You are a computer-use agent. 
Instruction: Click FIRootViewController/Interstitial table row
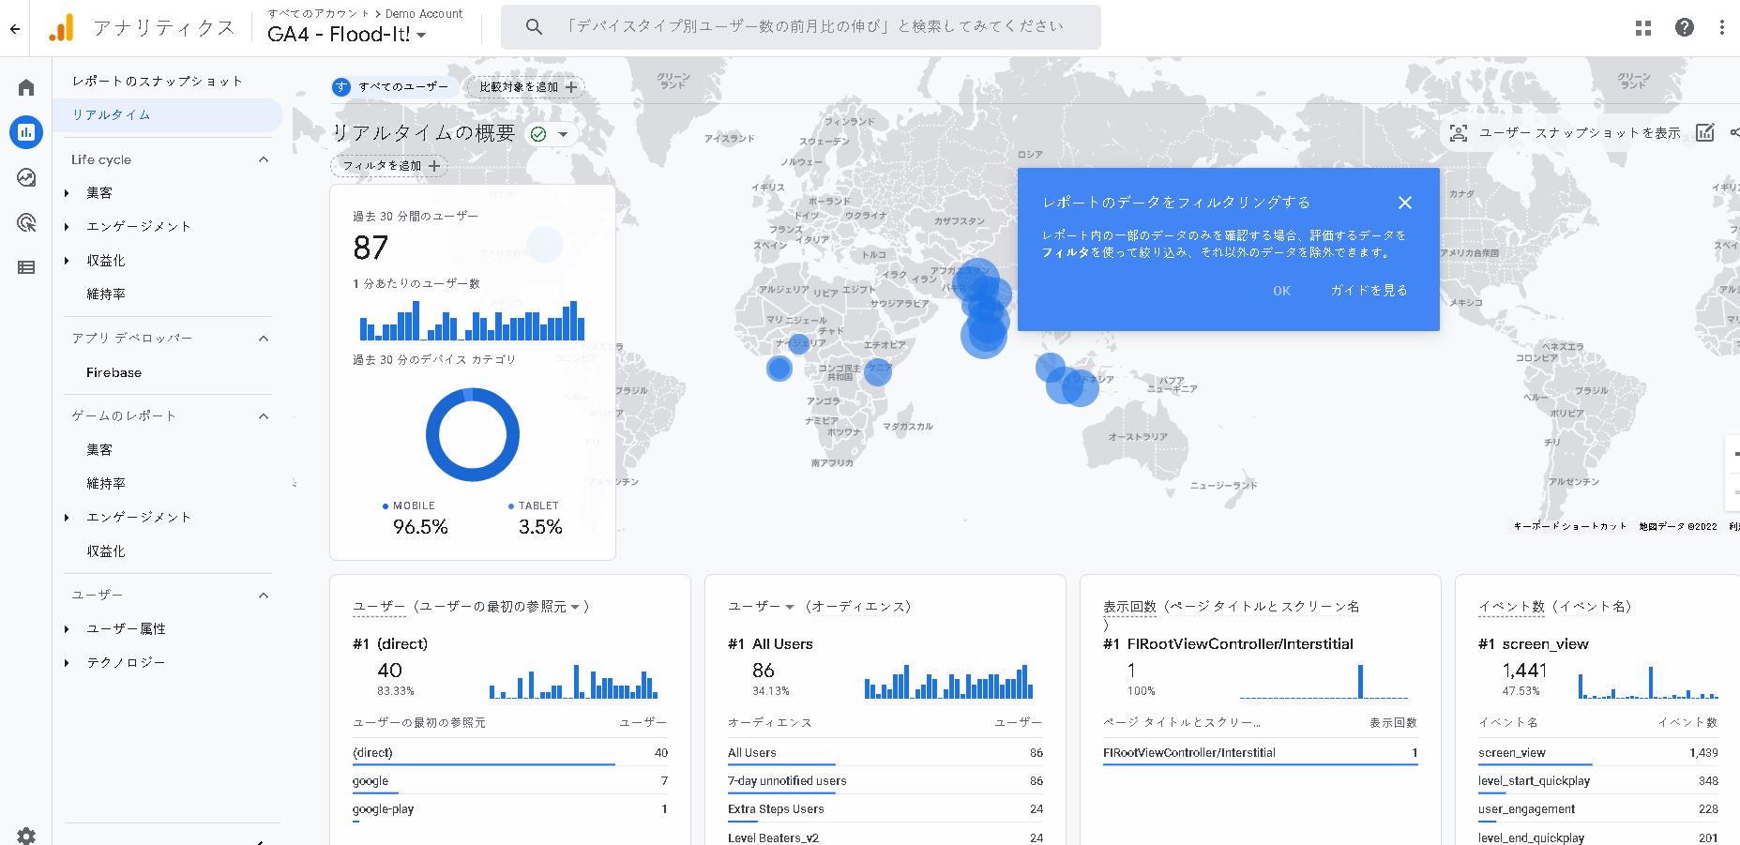coord(1261,753)
